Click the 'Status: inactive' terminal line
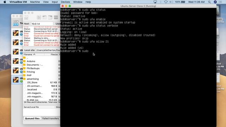Viewport: 226px width, 127px height. (72, 16)
